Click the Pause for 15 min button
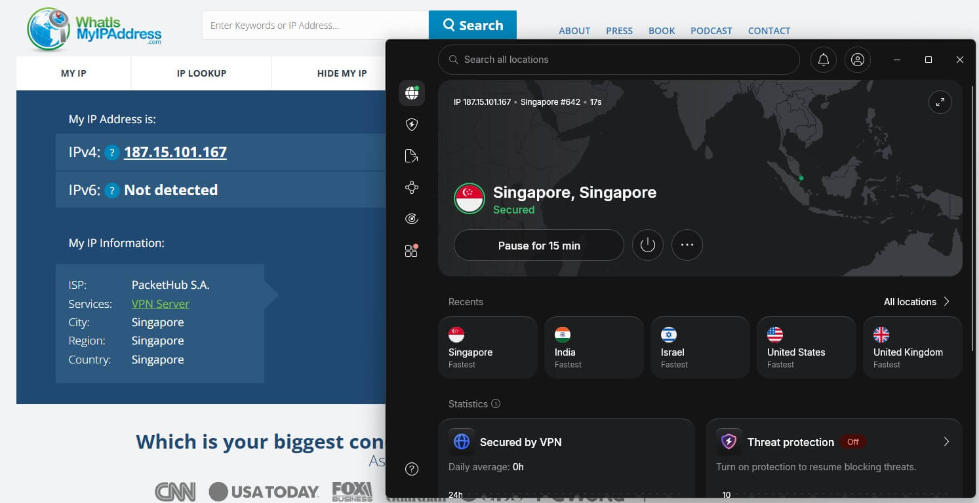 pyautogui.click(x=539, y=246)
